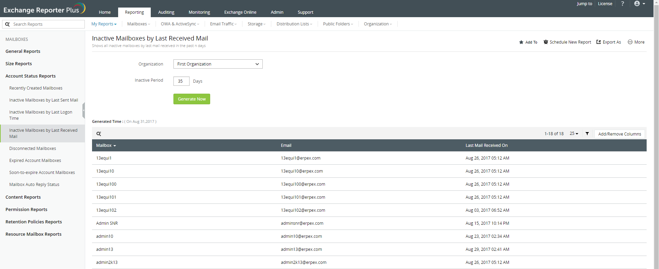Open the Organization dropdown selector

coord(218,64)
